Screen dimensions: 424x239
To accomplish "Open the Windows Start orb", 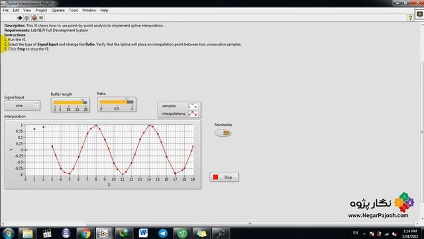I will pyautogui.click(x=8, y=233).
